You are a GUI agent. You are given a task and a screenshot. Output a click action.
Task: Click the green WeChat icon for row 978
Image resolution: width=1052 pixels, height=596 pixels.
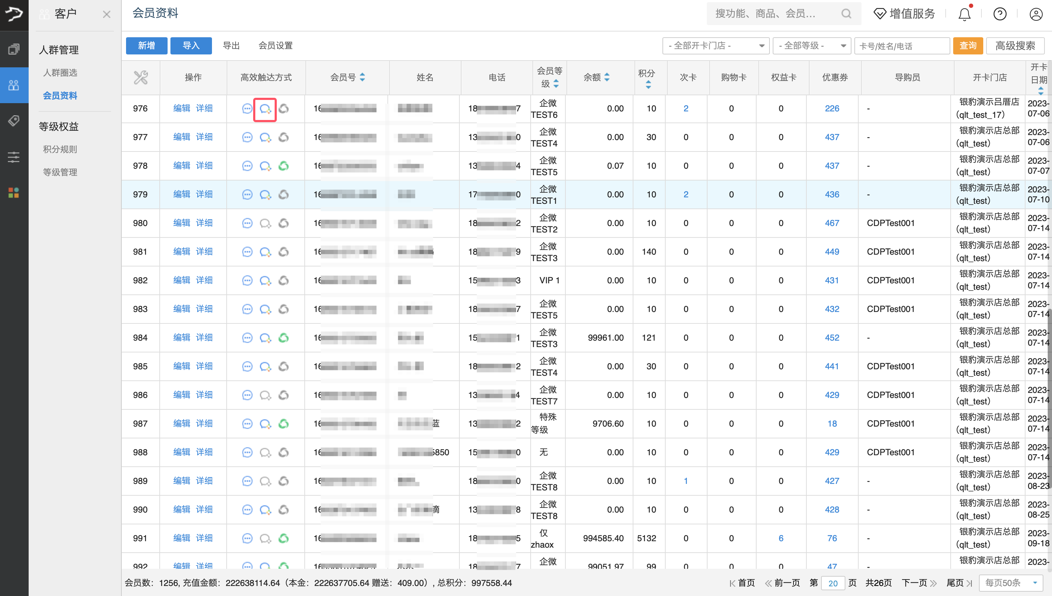coord(284,166)
